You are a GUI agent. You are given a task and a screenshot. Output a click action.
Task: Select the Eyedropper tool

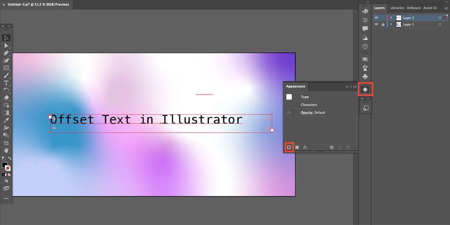coord(6,120)
